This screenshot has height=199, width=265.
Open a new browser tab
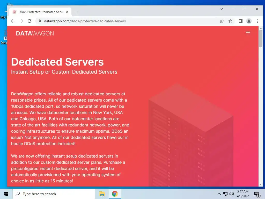(77, 12)
